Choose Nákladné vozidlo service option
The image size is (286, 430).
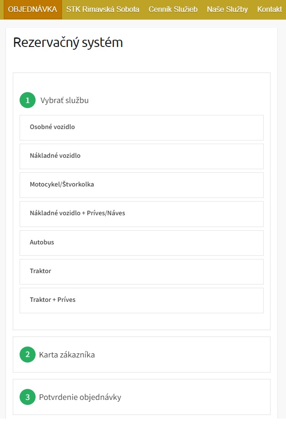(141, 156)
